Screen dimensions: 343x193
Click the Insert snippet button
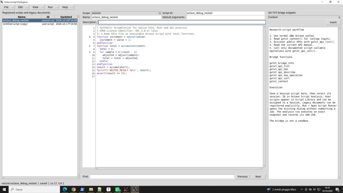tap(333, 22)
